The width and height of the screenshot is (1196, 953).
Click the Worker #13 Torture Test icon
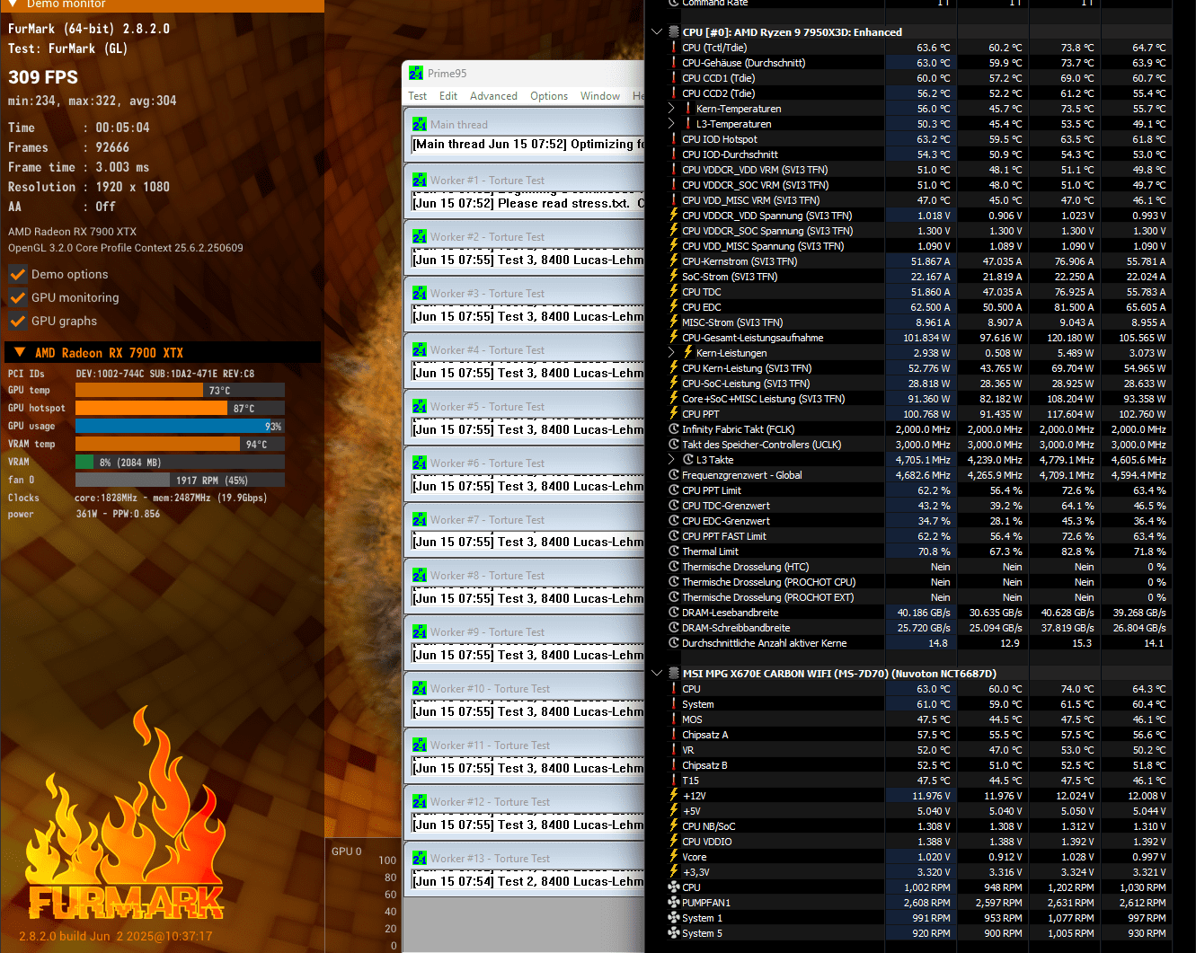[x=420, y=859]
